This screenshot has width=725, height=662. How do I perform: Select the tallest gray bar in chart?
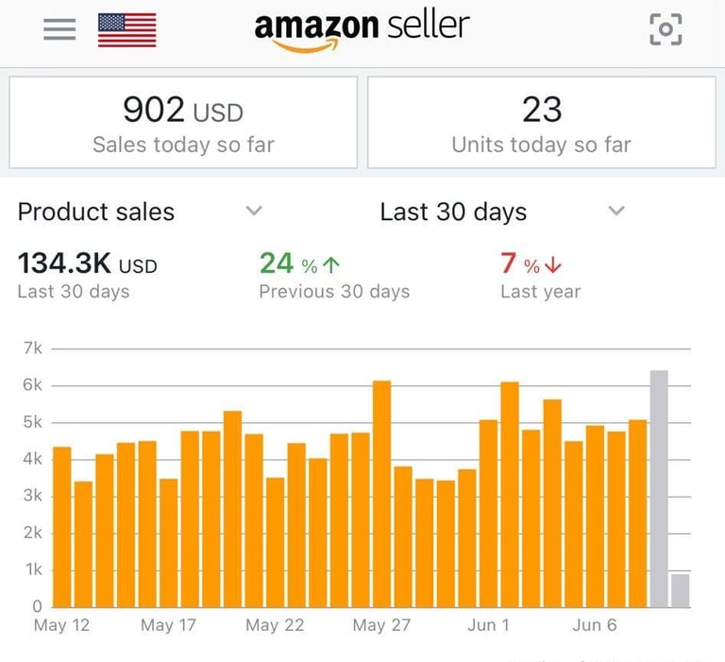click(659, 489)
